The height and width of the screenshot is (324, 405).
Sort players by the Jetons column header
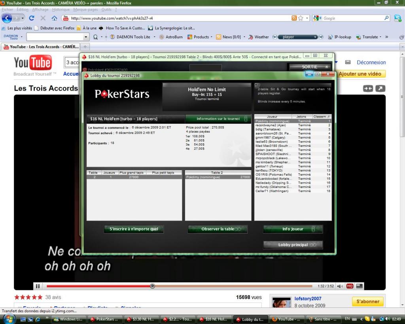coord(301,117)
